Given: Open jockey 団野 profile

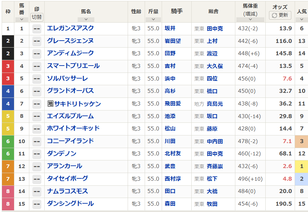Looking at the screenshot, I should pyautogui.click(x=170, y=53).
